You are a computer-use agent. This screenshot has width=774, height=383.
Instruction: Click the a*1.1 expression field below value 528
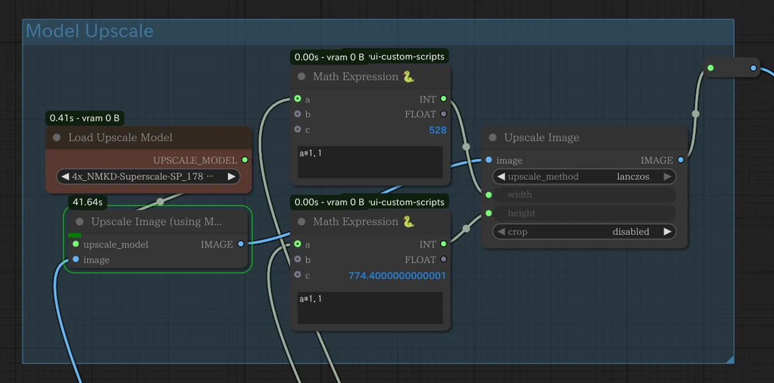pos(370,162)
